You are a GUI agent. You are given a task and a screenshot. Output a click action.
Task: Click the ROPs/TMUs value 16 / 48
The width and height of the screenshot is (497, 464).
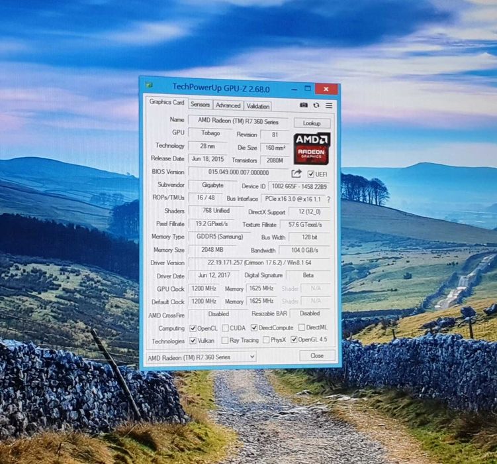[x=206, y=198]
